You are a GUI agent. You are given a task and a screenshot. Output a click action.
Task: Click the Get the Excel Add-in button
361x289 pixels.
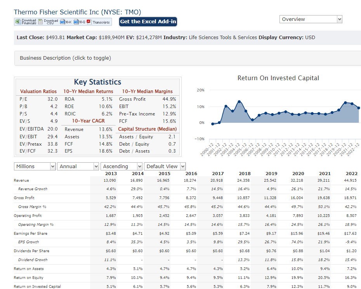tap(148, 22)
